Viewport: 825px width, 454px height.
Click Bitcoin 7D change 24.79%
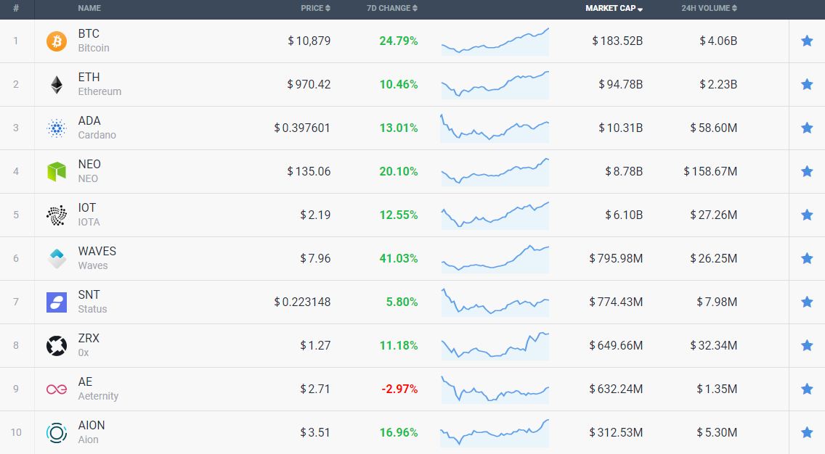(398, 41)
